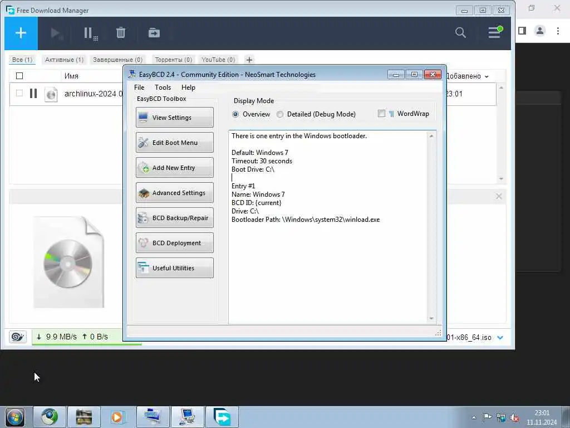Switch to Все (1) filter tab

(x=22, y=60)
